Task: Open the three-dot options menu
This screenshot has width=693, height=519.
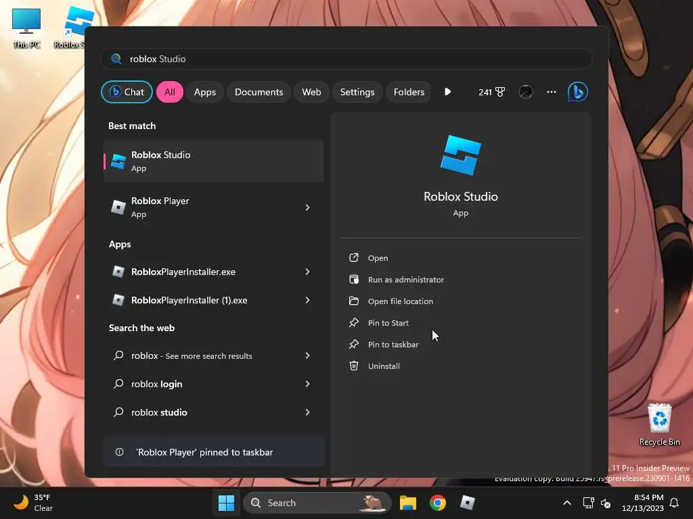Action: pyautogui.click(x=551, y=92)
